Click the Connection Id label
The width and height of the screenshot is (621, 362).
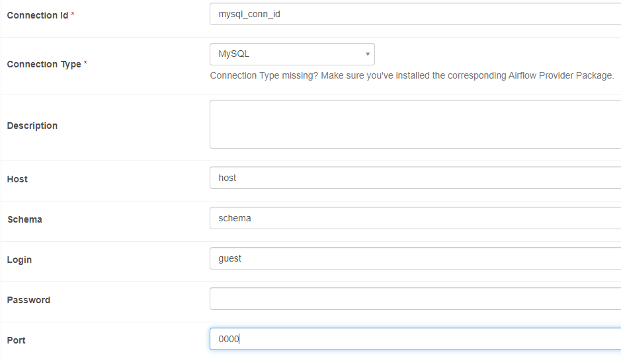[38, 15]
